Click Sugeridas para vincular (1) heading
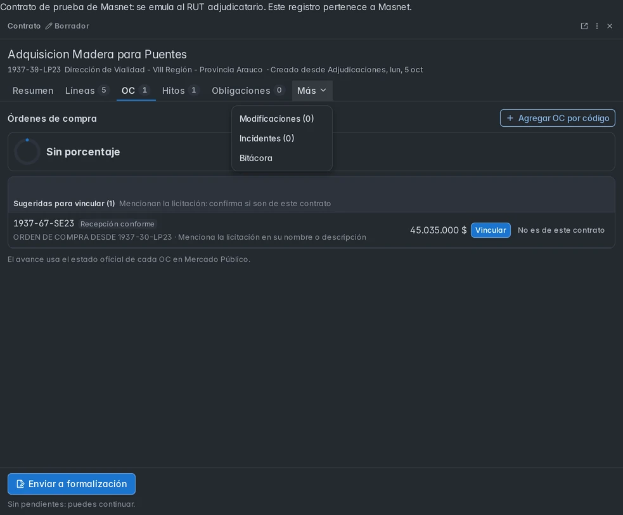 pyautogui.click(x=64, y=204)
